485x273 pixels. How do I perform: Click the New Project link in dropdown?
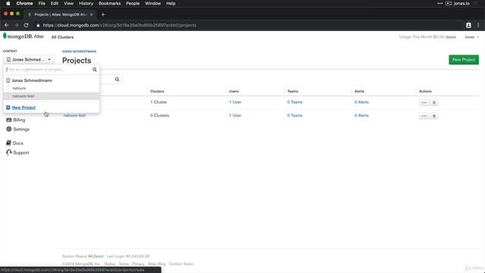coord(23,108)
